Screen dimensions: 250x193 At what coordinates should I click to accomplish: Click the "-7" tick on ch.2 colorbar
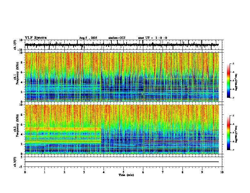pos(233,150)
